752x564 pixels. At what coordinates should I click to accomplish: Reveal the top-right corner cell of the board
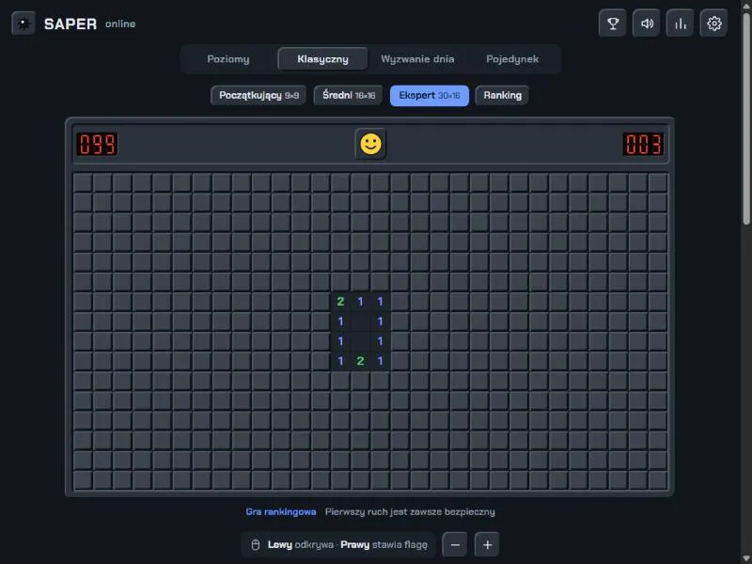(657, 182)
